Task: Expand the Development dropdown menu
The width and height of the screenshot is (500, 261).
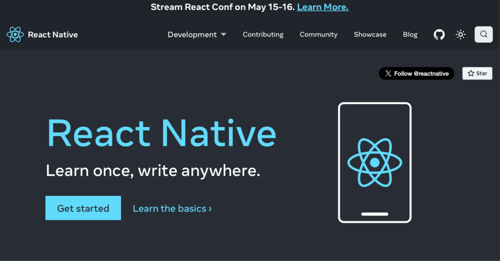Action: [197, 34]
